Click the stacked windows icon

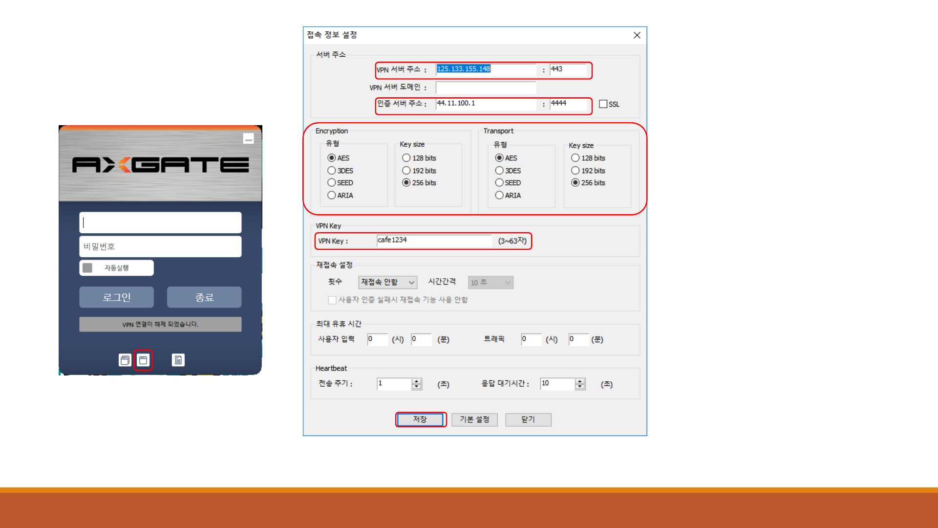click(x=125, y=360)
